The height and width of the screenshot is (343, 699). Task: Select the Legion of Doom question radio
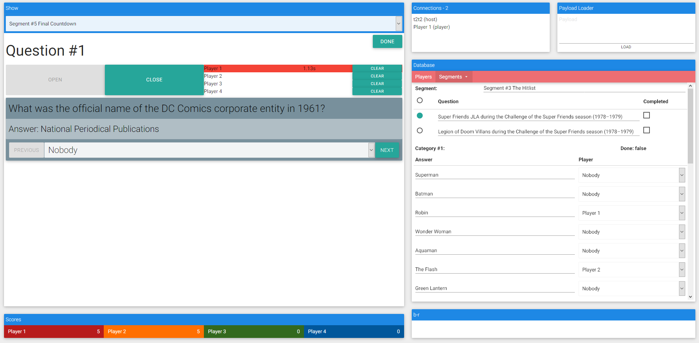(420, 130)
